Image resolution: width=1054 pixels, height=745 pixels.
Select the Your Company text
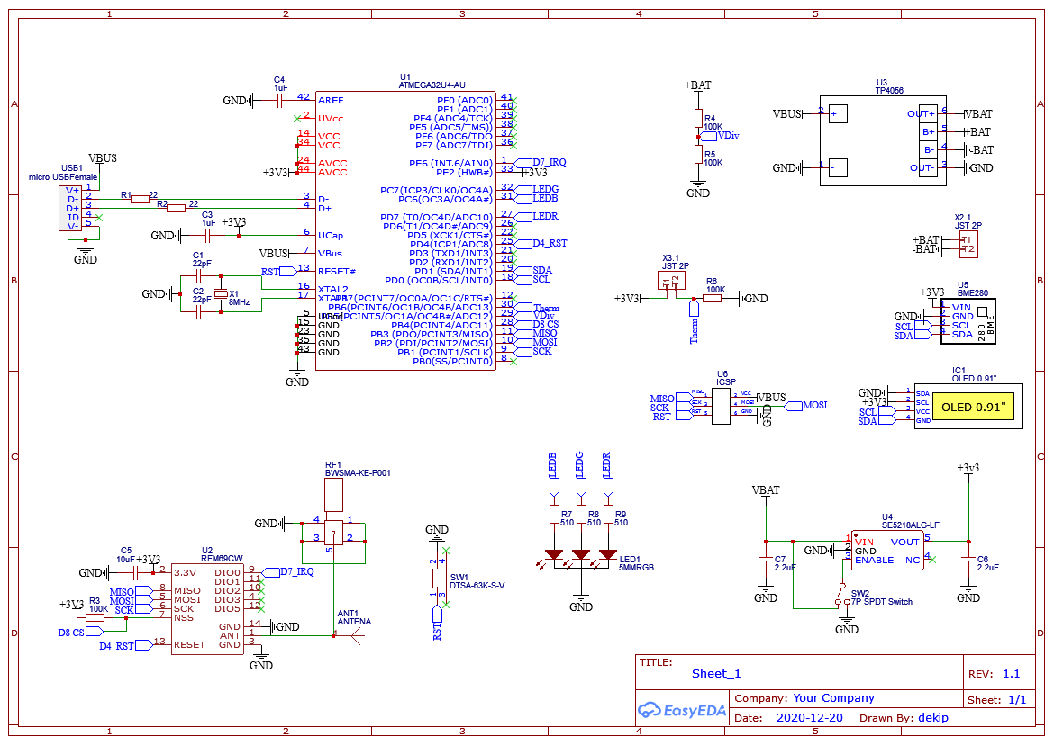pos(833,698)
